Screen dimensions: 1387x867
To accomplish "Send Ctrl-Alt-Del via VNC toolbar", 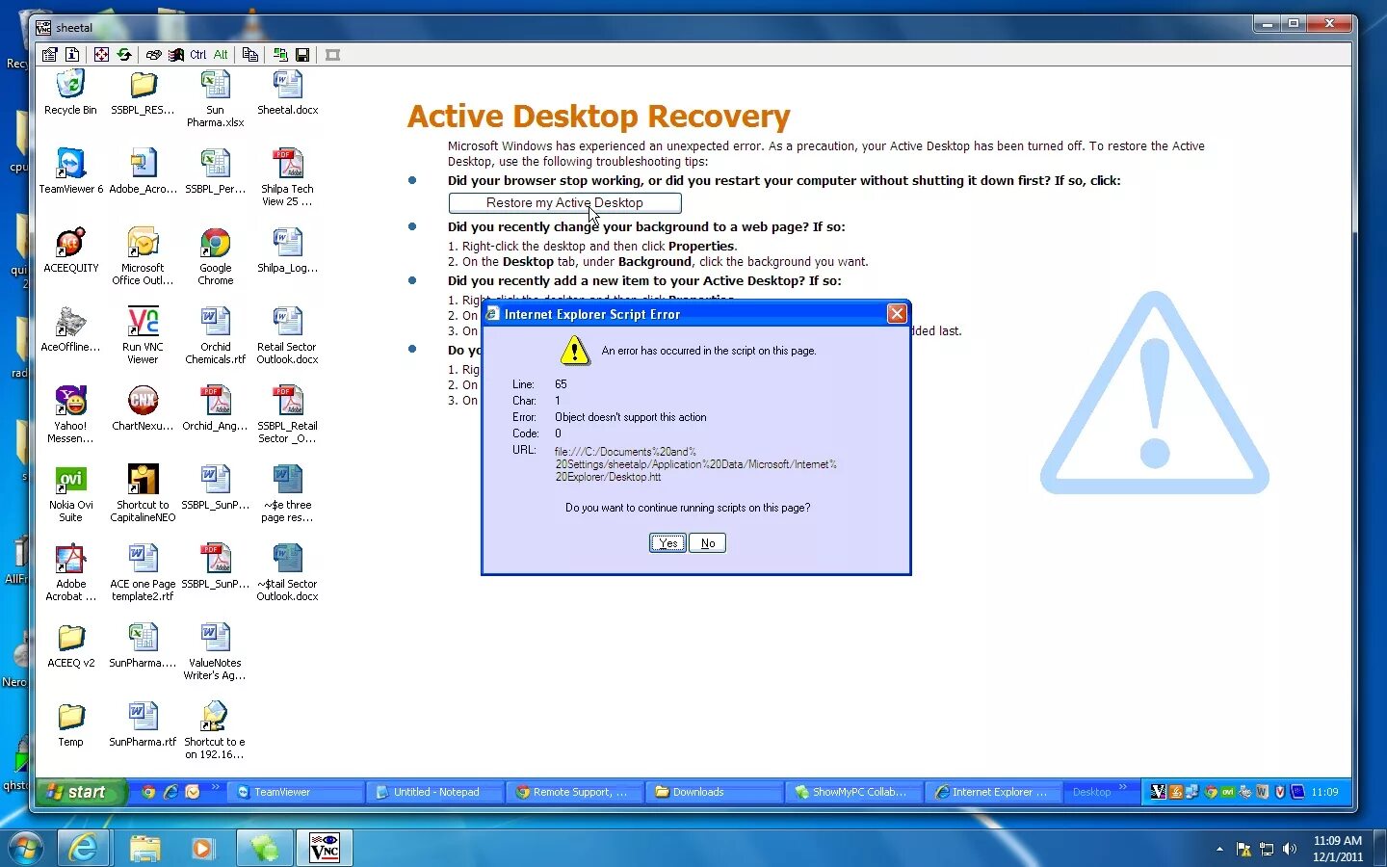I will point(153,55).
